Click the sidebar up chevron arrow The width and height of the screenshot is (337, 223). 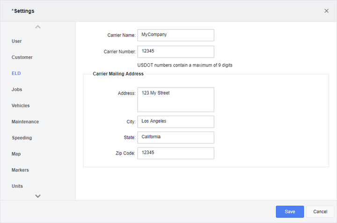tap(38, 27)
